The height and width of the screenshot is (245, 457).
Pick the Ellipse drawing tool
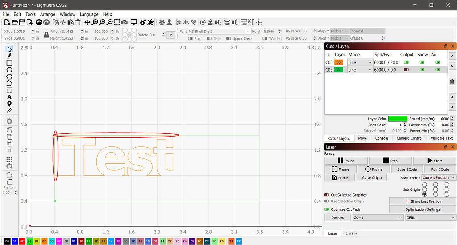pos(9,70)
